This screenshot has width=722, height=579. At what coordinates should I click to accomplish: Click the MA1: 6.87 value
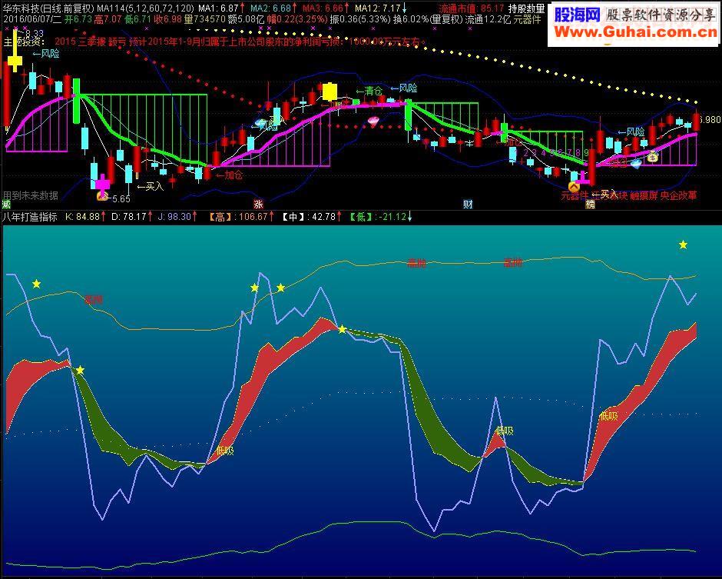[218, 8]
